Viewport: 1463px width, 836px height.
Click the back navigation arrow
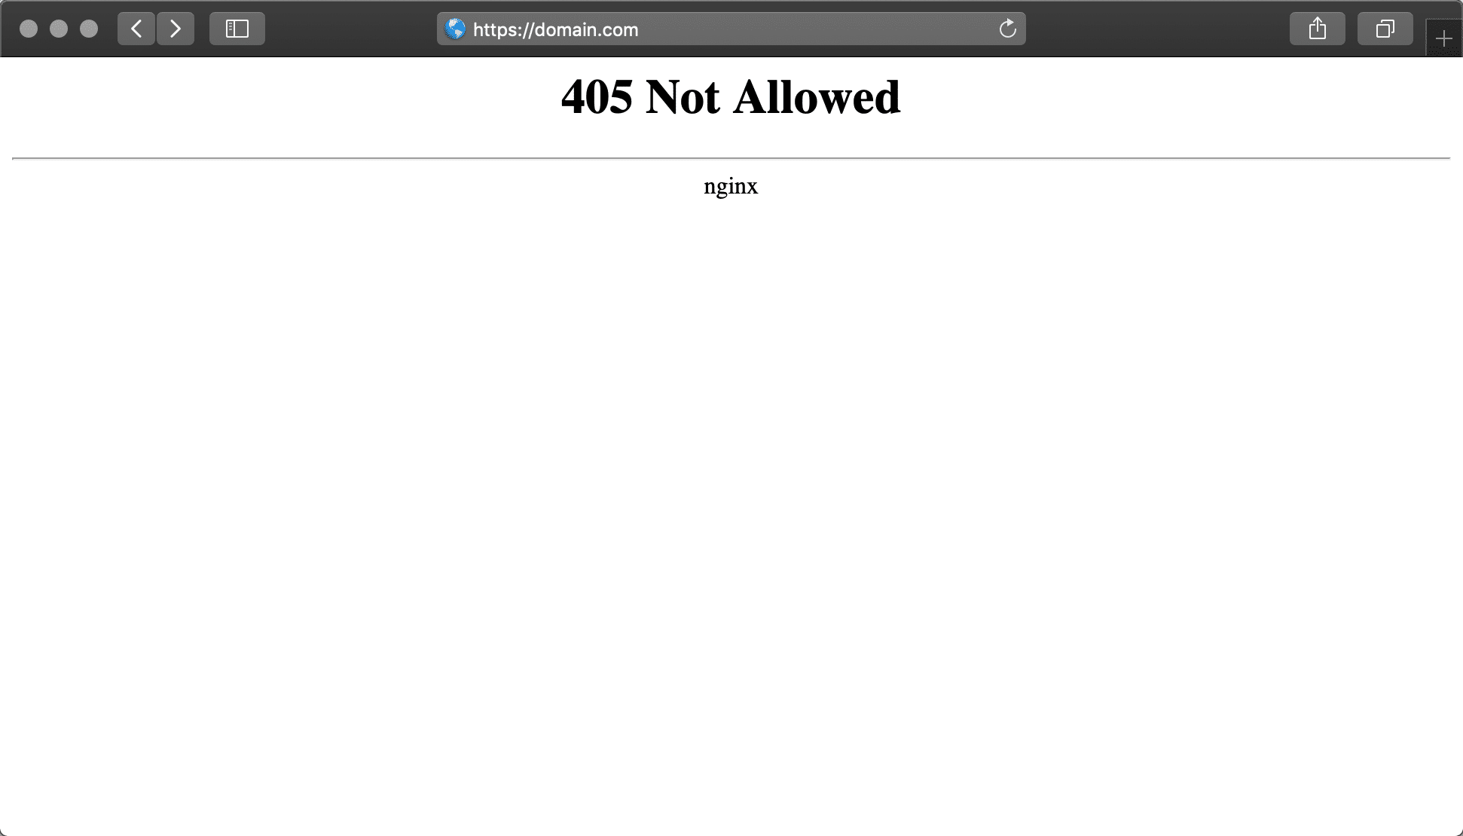tap(138, 28)
